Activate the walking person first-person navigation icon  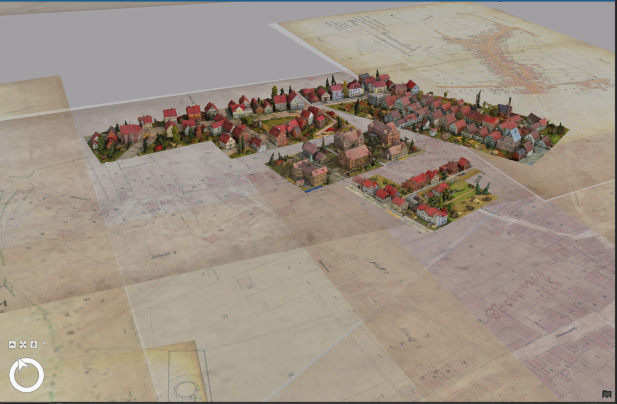(x=34, y=345)
